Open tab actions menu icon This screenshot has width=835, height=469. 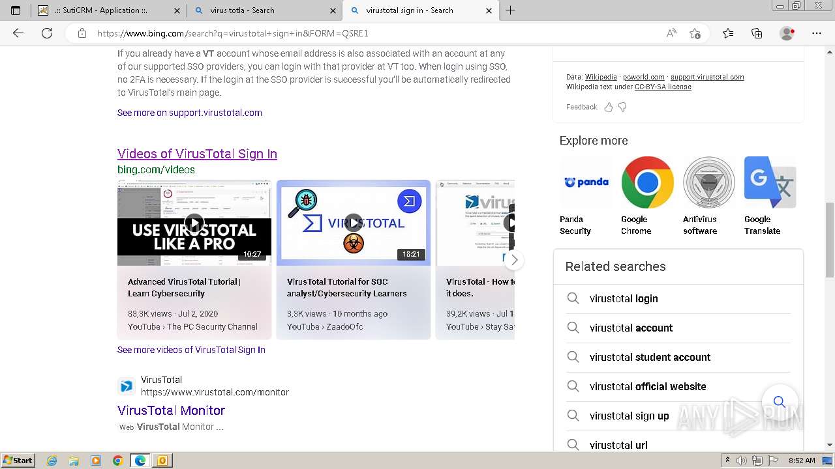click(16, 10)
